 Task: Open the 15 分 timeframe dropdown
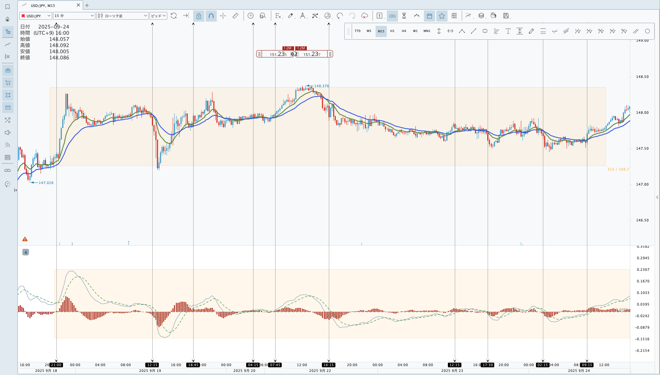[x=74, y=16]
